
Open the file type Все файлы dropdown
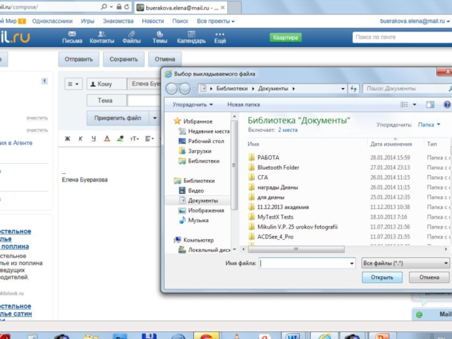[x=405, y=263]
